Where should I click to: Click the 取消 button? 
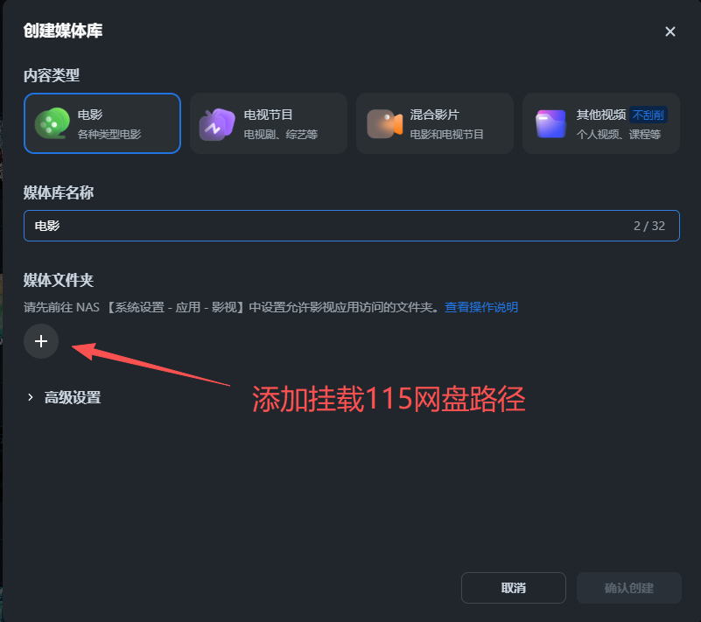[514, 588]
